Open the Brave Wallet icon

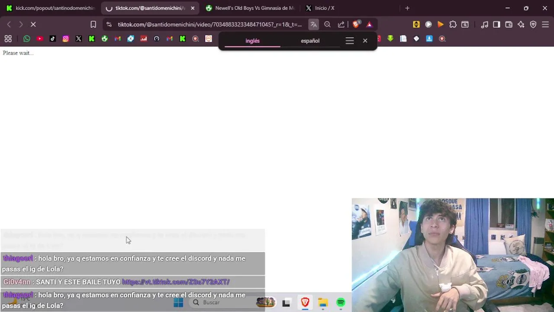[x=509, y=25]
